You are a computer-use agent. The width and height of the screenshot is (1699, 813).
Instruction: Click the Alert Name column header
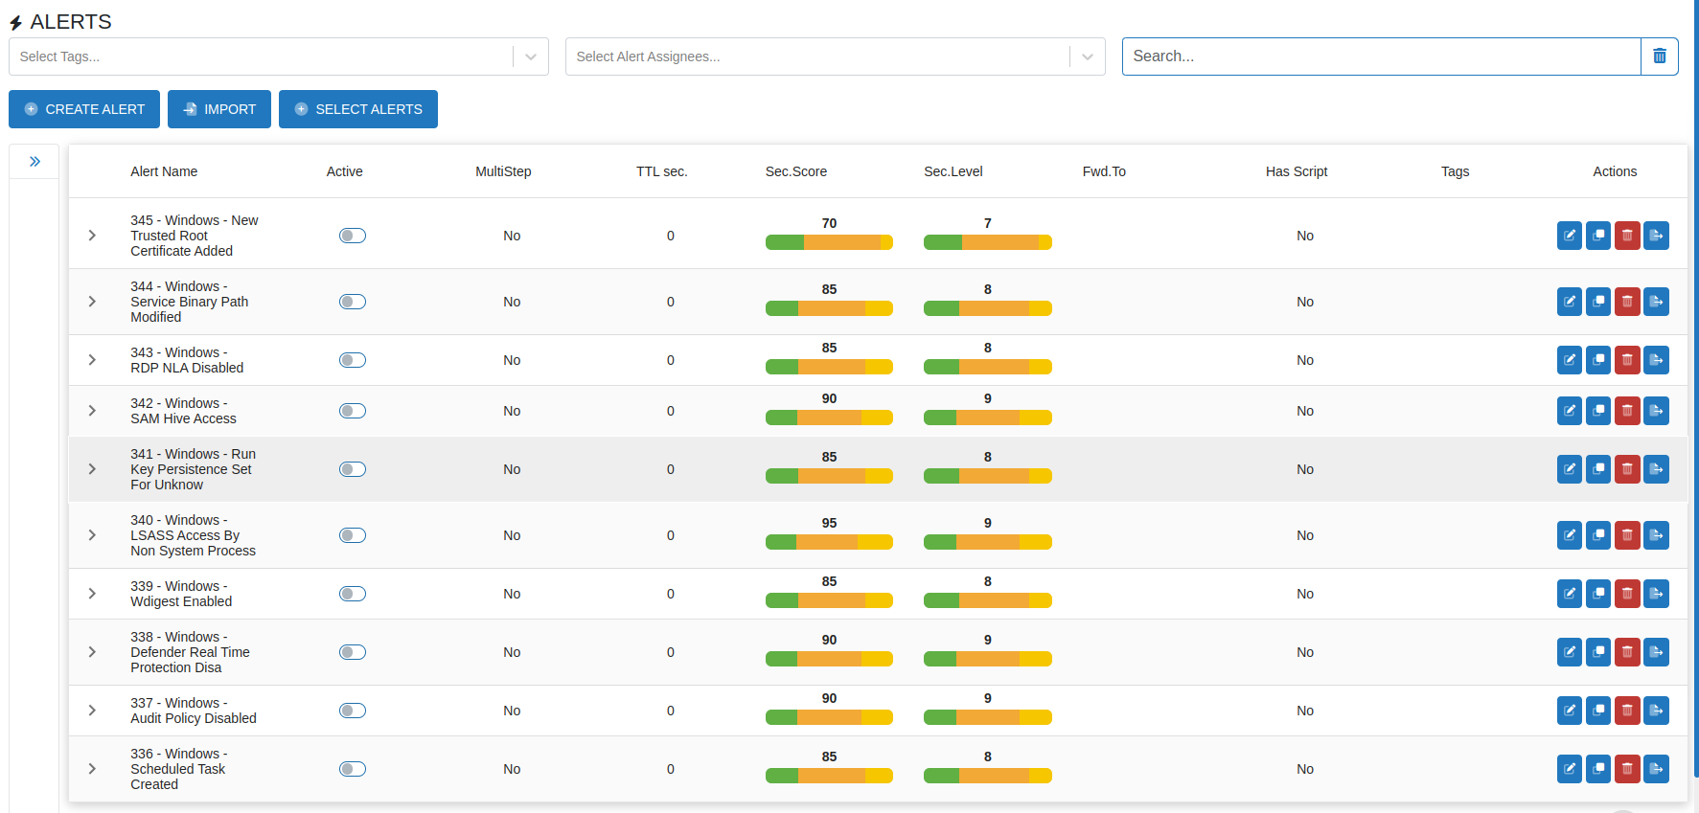pyautogui.click(x=164, y=171)
